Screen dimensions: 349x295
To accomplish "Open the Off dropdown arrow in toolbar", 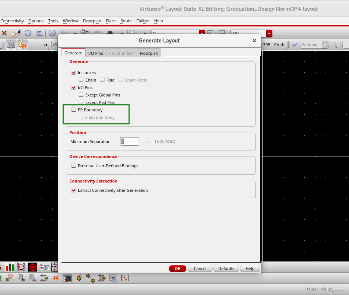I will pos(269,34).
